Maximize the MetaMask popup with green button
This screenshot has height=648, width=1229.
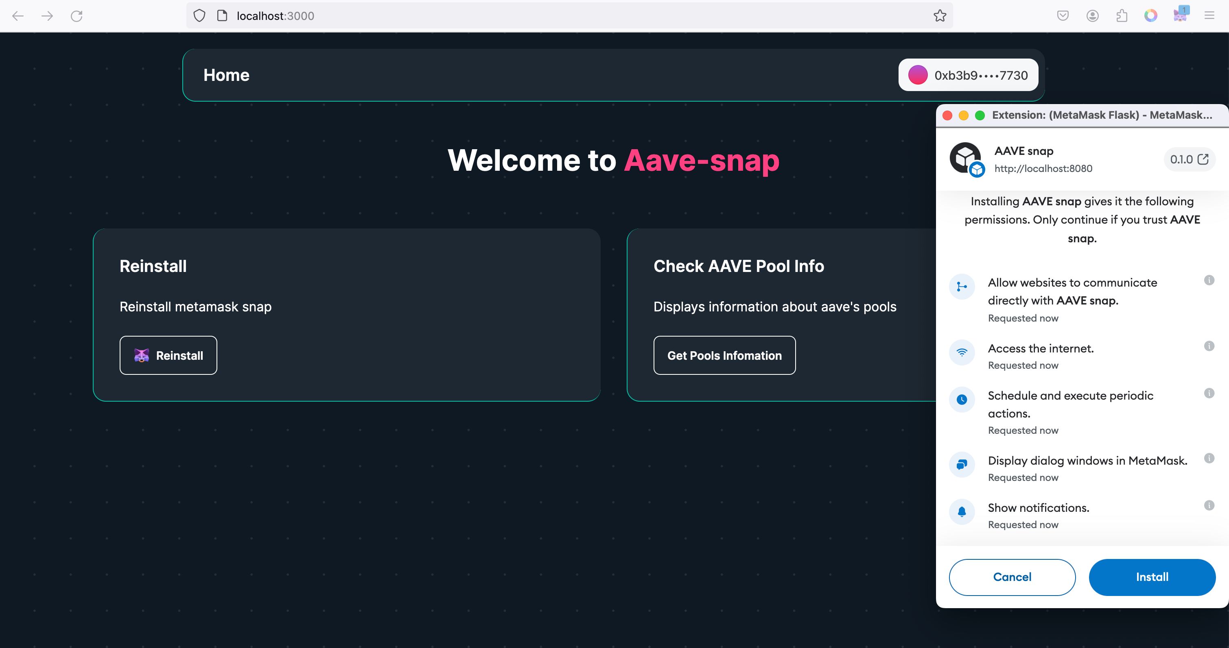pos(980,115)
